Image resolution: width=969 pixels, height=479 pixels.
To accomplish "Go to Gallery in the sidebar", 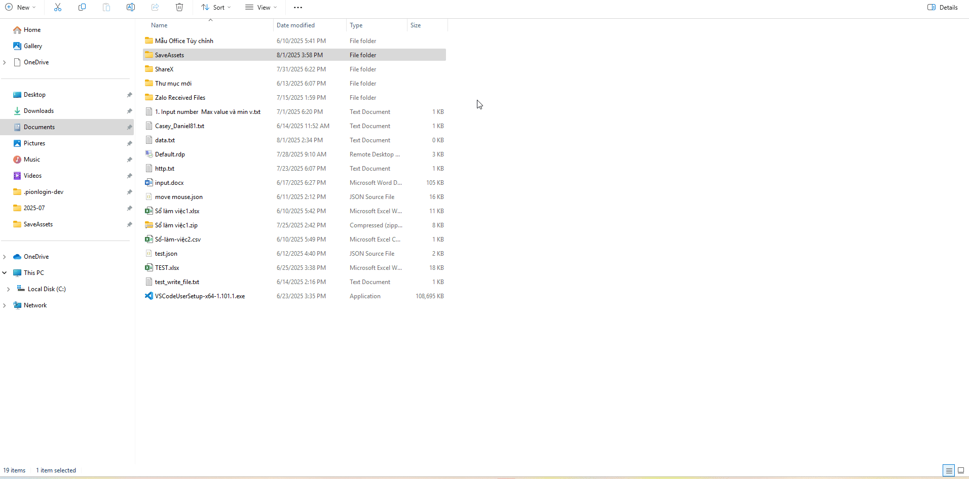I will [33, 46].
